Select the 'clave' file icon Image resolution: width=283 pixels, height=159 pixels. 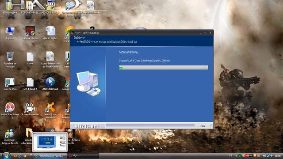(x=30, y=59)
